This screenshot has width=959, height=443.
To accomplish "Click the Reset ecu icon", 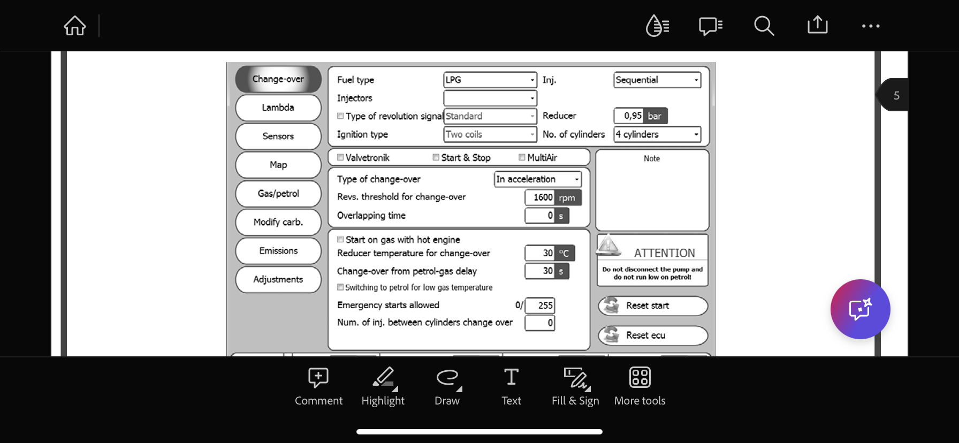I will (611, 335).
